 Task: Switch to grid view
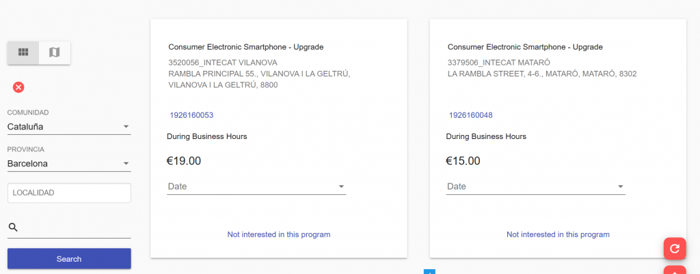(23, 52)
